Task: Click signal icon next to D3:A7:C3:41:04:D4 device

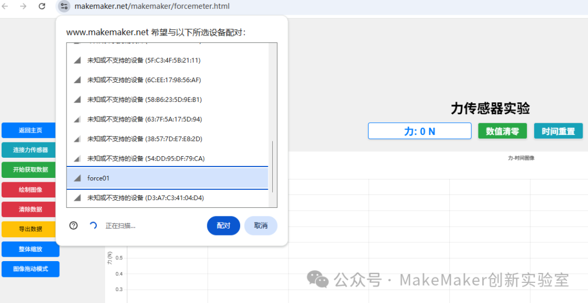Action: tap(77, 198)
